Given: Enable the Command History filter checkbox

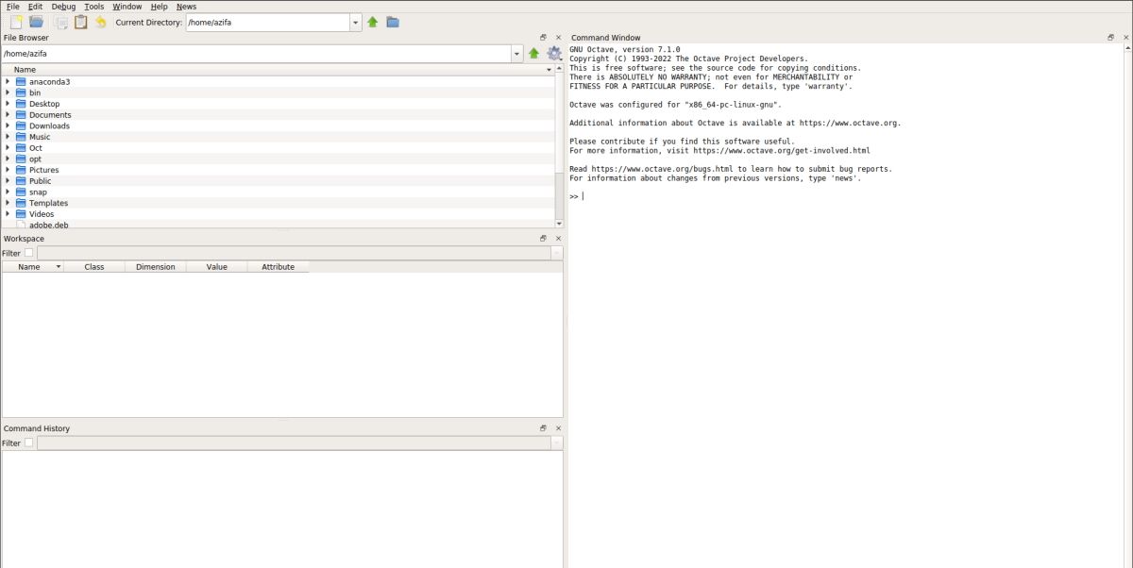Looking at the screenshot, I should point(28,443).
